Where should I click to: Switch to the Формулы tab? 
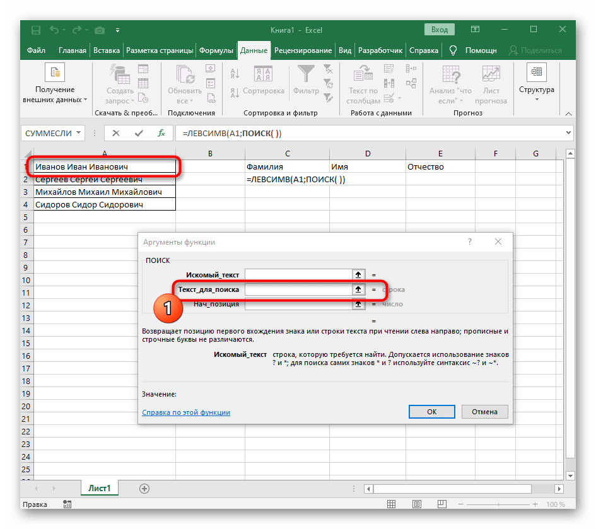[216, 50]
